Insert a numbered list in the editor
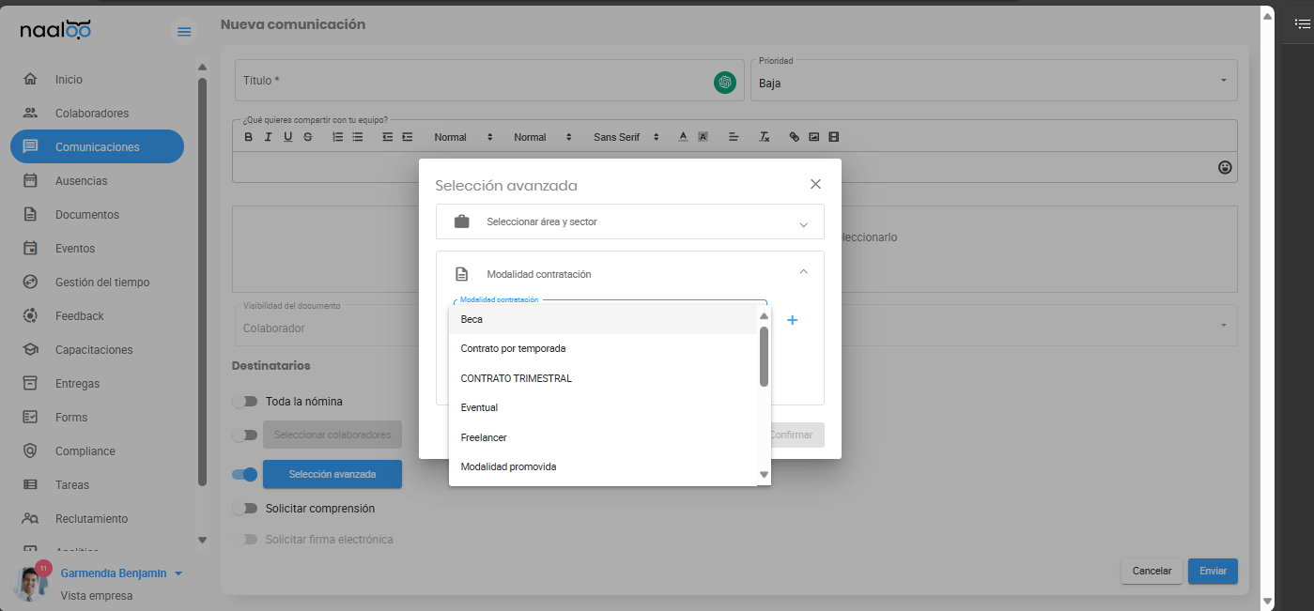Image resolution: width=1314 pixels, height=611 pixels. click(338, 137)
